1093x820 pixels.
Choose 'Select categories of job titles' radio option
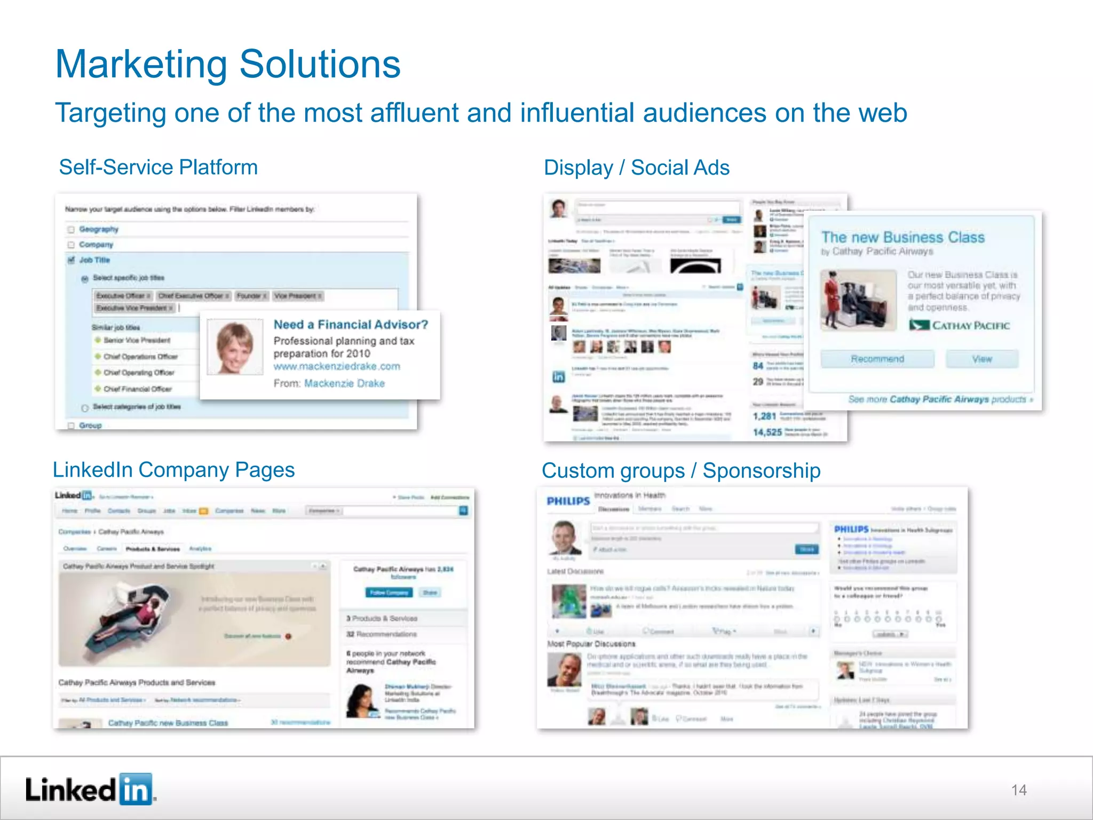[x=84, y=407]
